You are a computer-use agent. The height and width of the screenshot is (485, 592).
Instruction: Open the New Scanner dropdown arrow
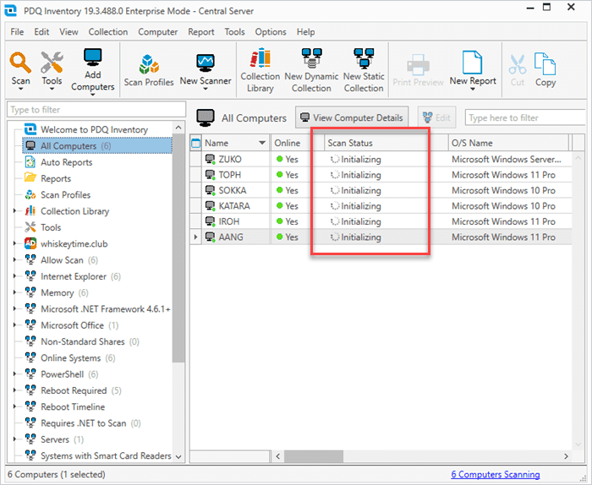tap(206, 89)
